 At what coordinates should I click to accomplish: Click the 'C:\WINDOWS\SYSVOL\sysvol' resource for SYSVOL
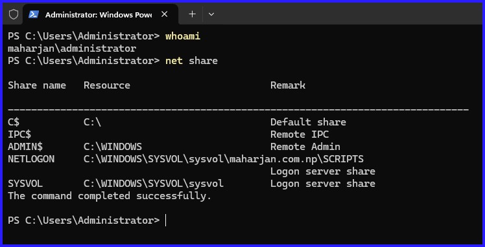click(154, 184)
